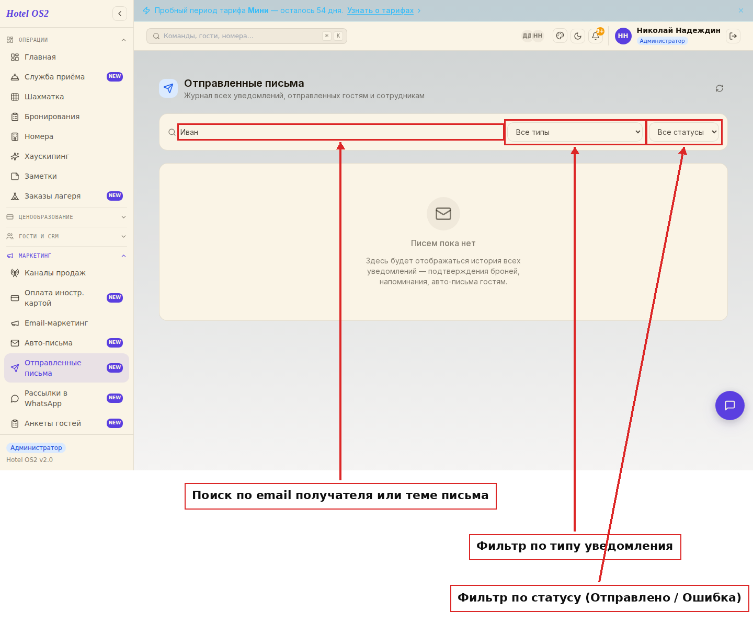Viewport: 753px width, 624px height.
Task: Click the logout icon beside the user name
Action: pos(733,36)
